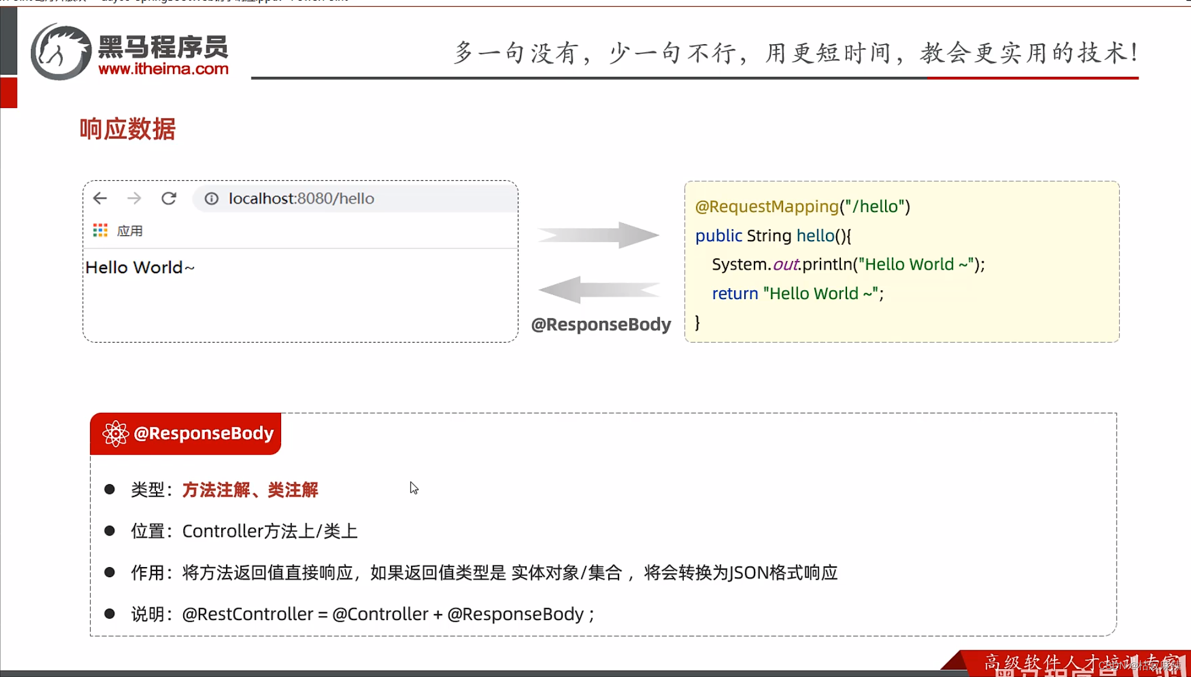Click the atom icon in the red badge
The width and height of the screenshot is (1191, 677).
[x=115, y=433]
